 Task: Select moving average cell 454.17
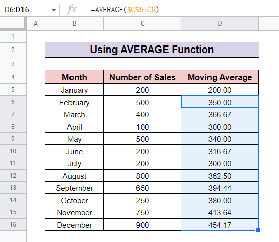pyautogui.click(x=220, y=225)
